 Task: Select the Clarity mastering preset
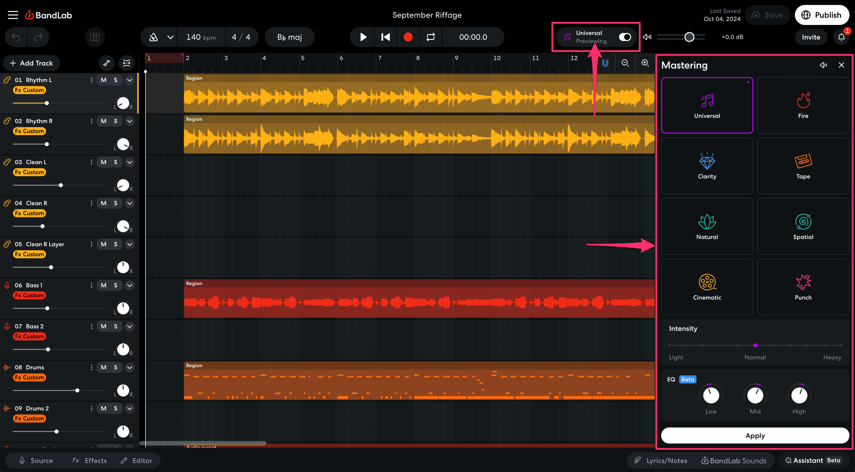point(707,166)
